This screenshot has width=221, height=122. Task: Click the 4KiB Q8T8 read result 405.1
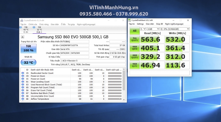click(x=152, y=48)
